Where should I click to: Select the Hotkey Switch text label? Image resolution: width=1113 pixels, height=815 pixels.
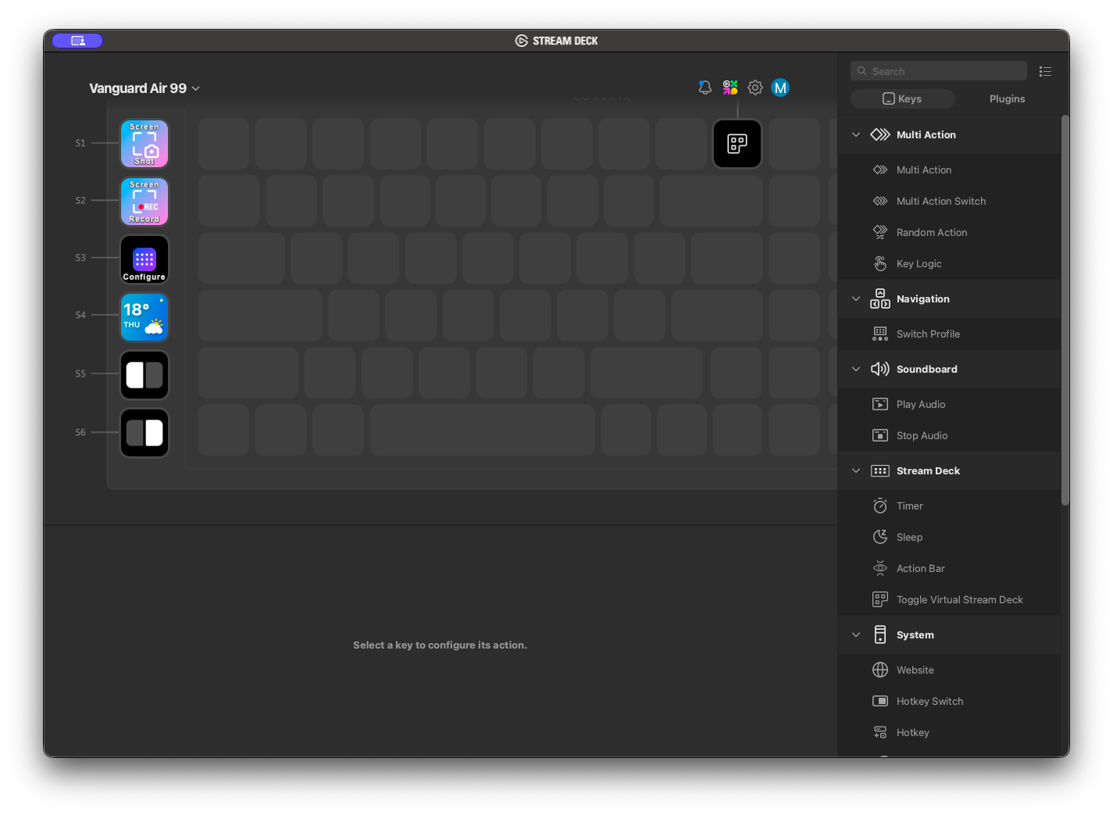pyautogui.click(x=929, y=701)
